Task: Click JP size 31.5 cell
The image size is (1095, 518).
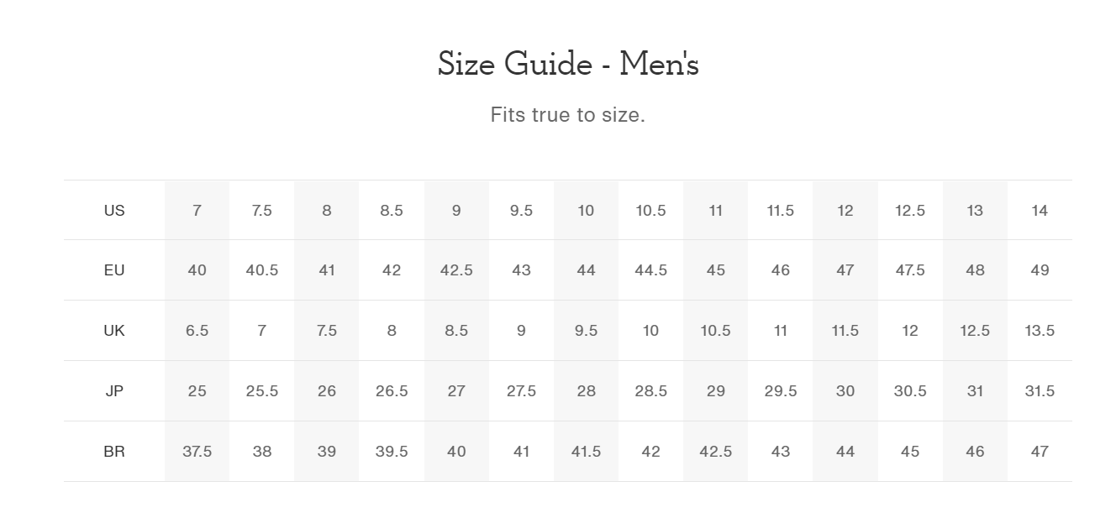Action: (x=1040, y=391)
